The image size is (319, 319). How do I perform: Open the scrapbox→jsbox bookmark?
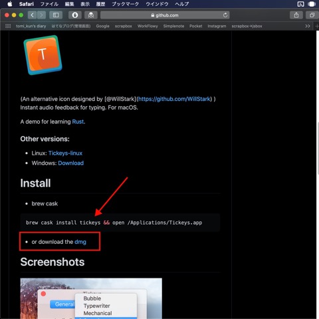pyautogui.click(x=247, y=26)
